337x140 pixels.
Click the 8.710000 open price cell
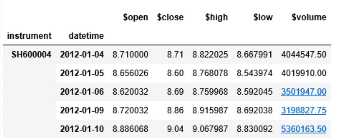(x=130, y=55)
